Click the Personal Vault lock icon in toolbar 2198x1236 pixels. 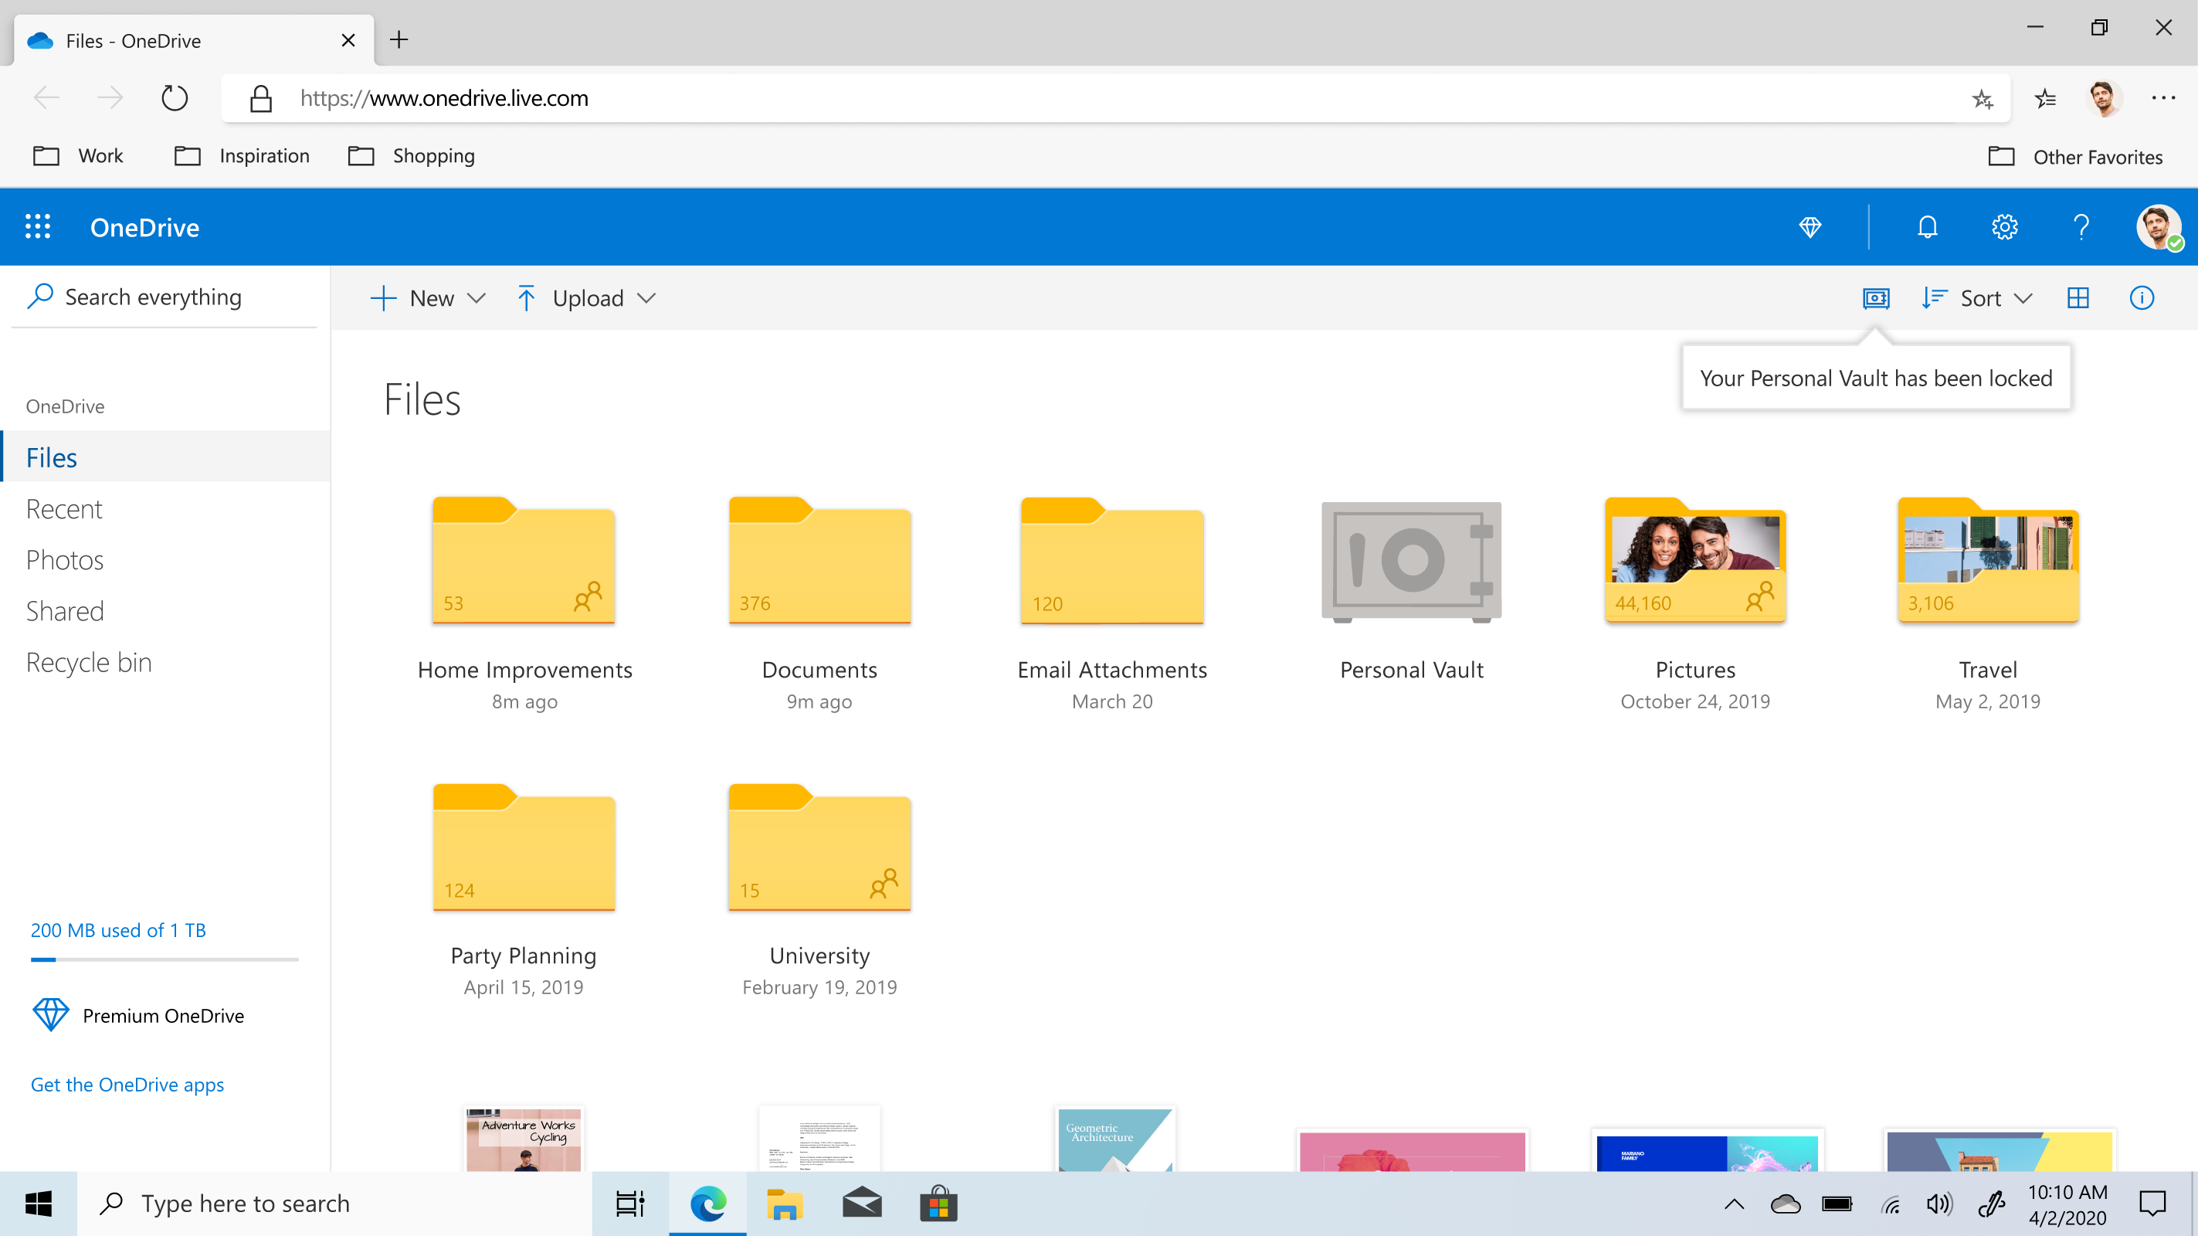click(1875, 298)
